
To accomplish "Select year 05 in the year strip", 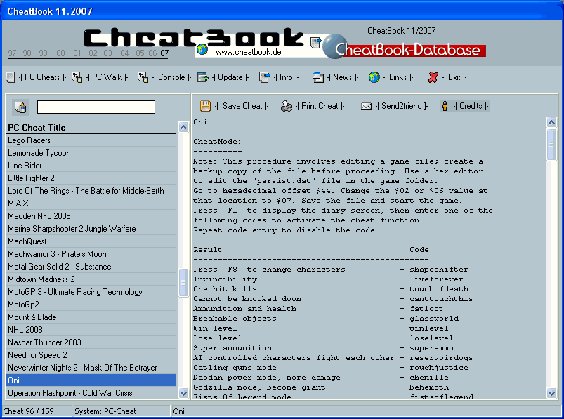I will (x=140, y=53).
